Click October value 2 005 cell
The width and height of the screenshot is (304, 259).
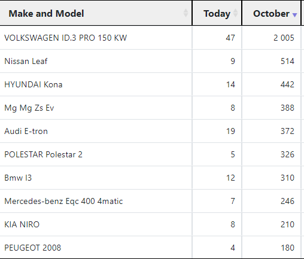pyautogui.click(x=272, y=38)
